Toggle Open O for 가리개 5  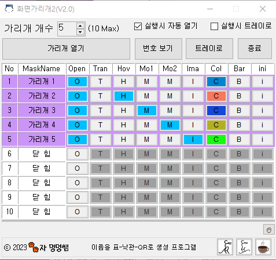tap(77, 140)
